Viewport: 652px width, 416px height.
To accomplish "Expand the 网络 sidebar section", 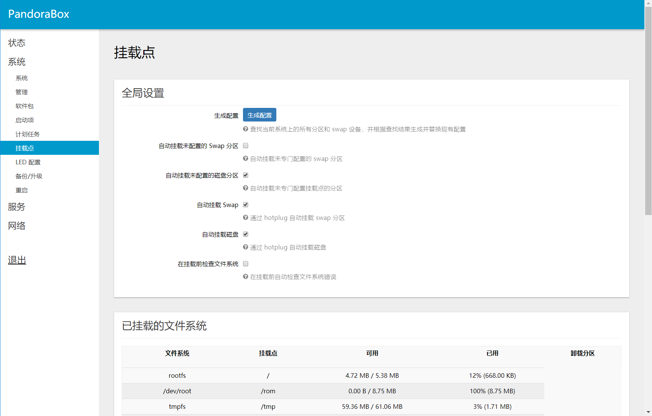I will coord(17,226).
